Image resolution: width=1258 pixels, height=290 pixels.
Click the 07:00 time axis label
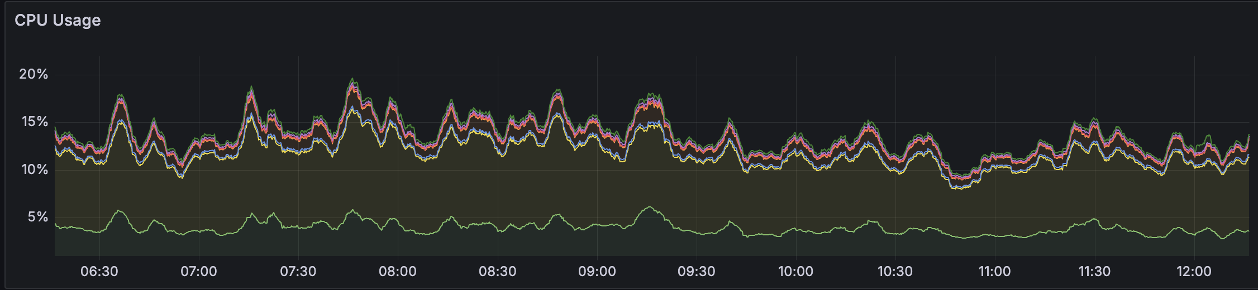pyautogui.click(x=199, y=272)
